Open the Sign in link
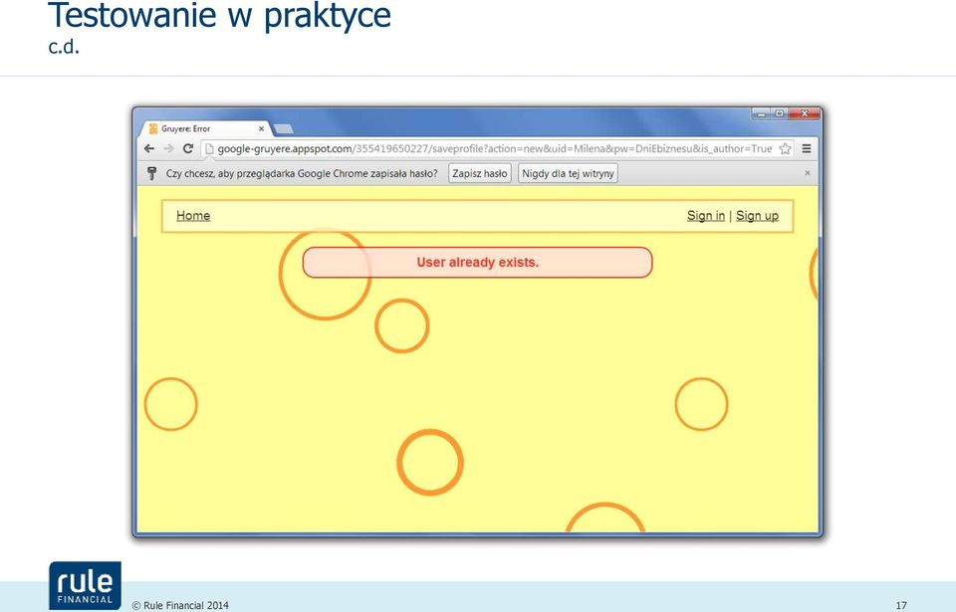Image resolution: width=956 pixels, height=612 pixels. (706, 215)
